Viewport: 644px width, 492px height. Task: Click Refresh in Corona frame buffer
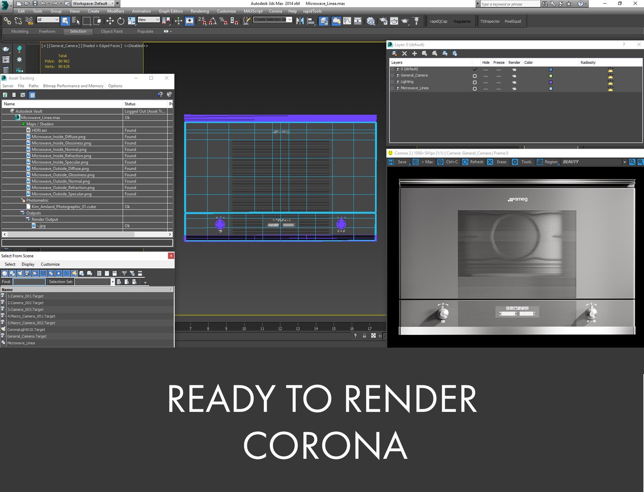pos(472,162)
